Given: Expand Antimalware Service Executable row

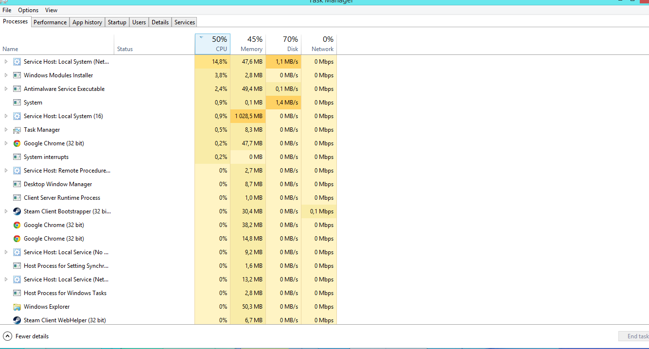Looking at the screenshot, I should tap(6, 89).
